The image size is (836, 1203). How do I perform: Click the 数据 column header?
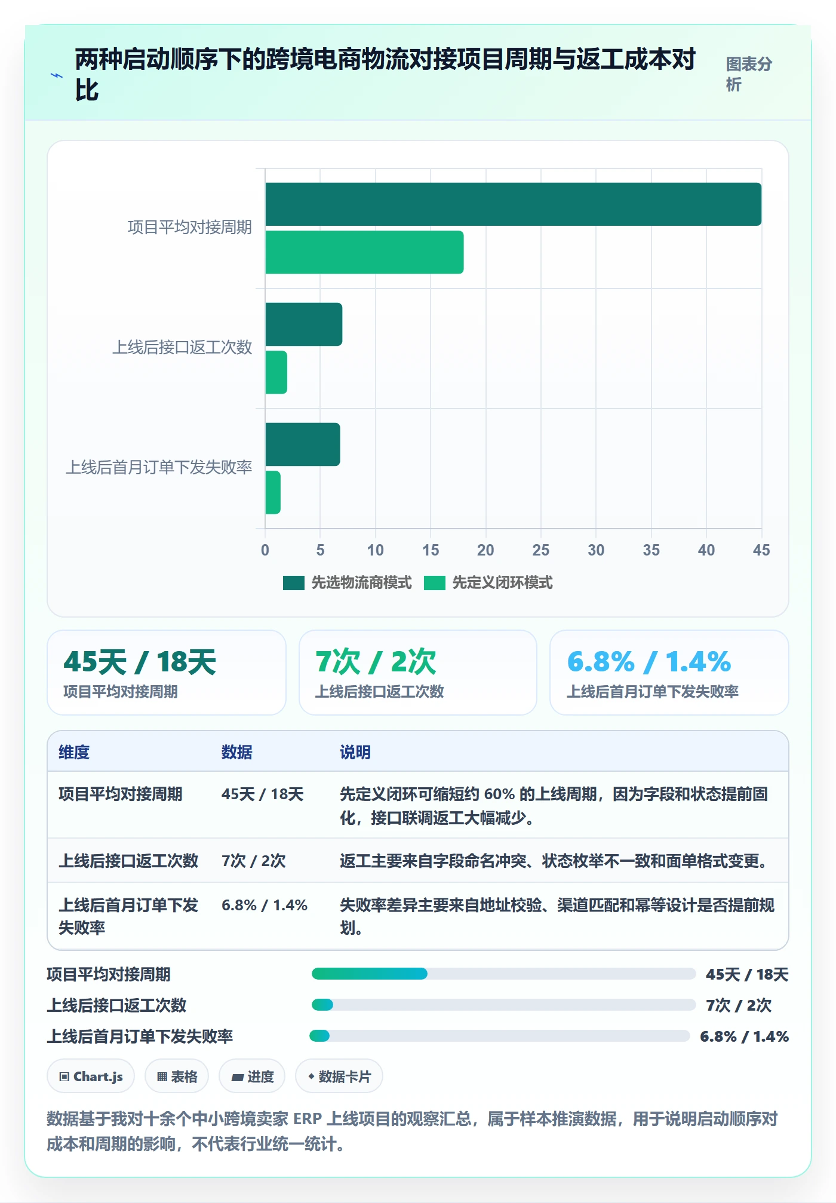[x=237, y=752]
